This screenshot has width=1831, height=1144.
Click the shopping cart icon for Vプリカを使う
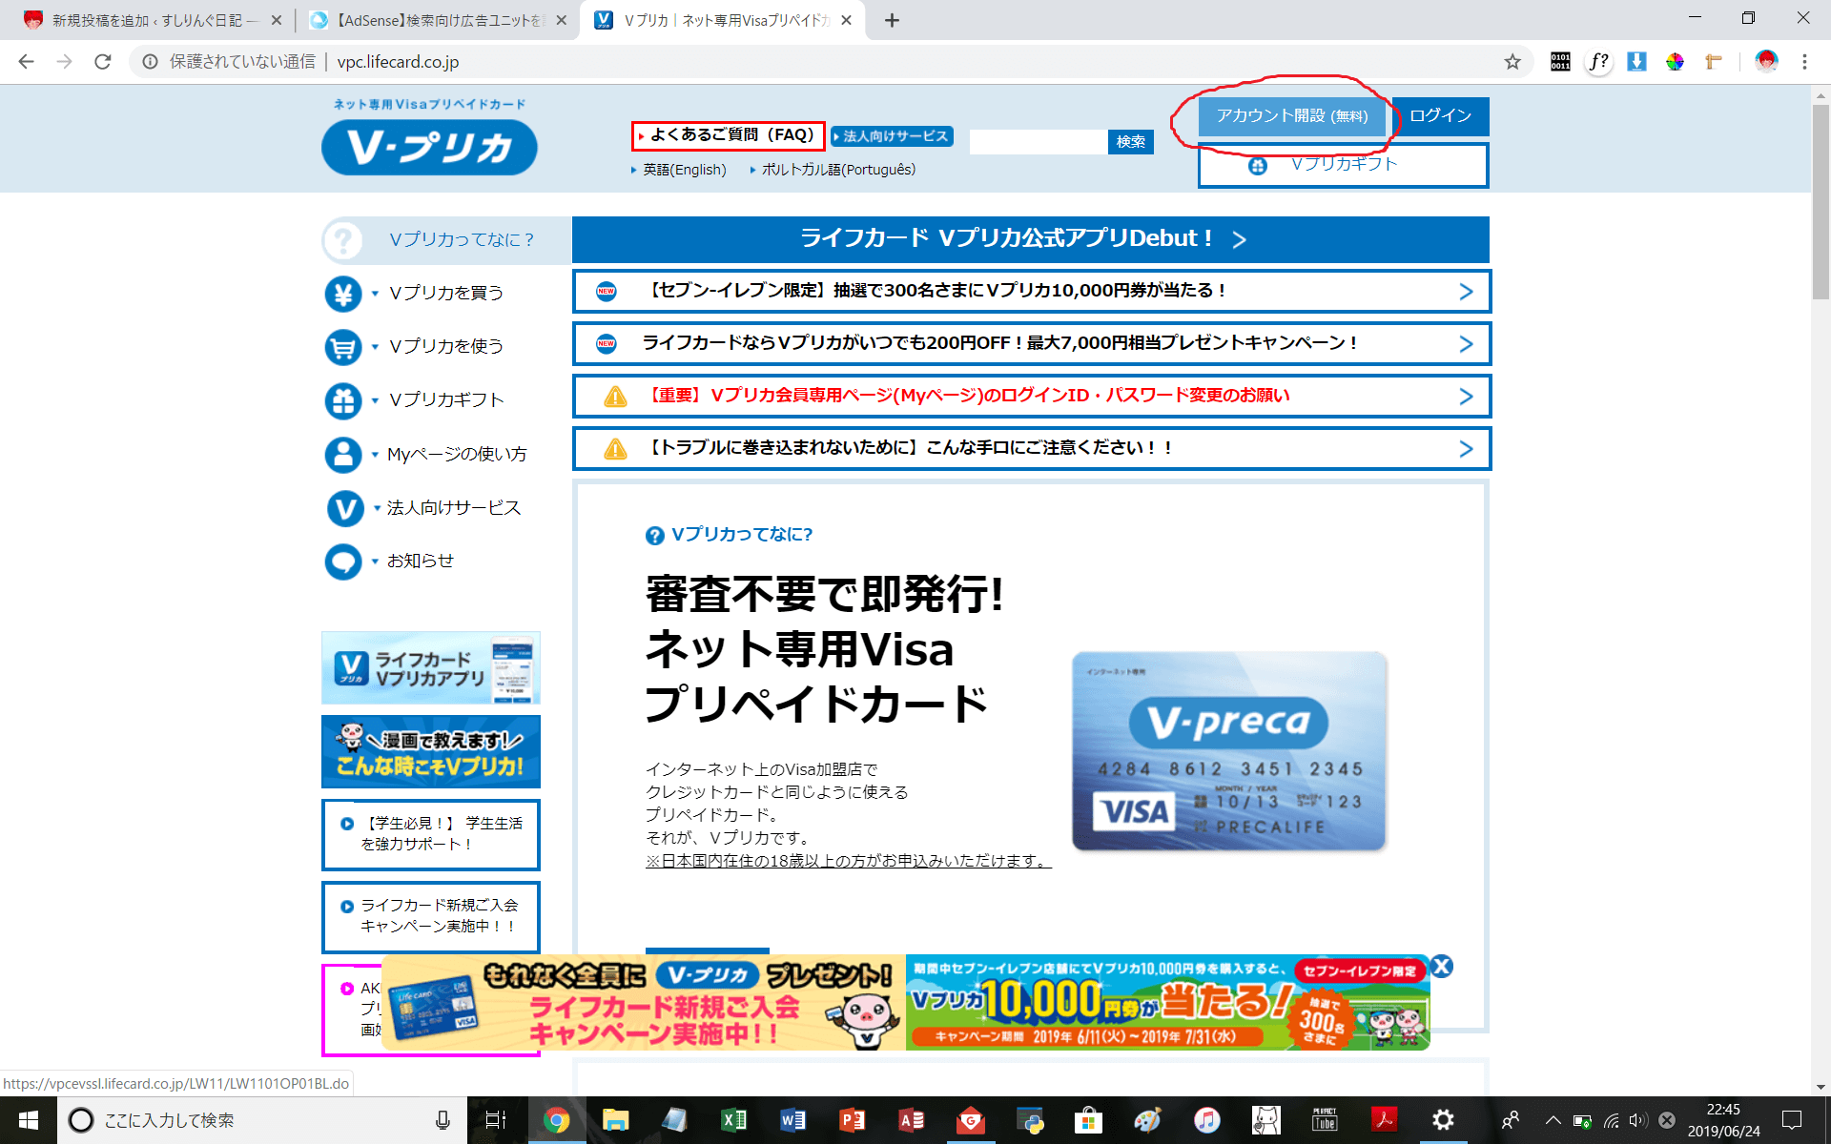[343, 347]
